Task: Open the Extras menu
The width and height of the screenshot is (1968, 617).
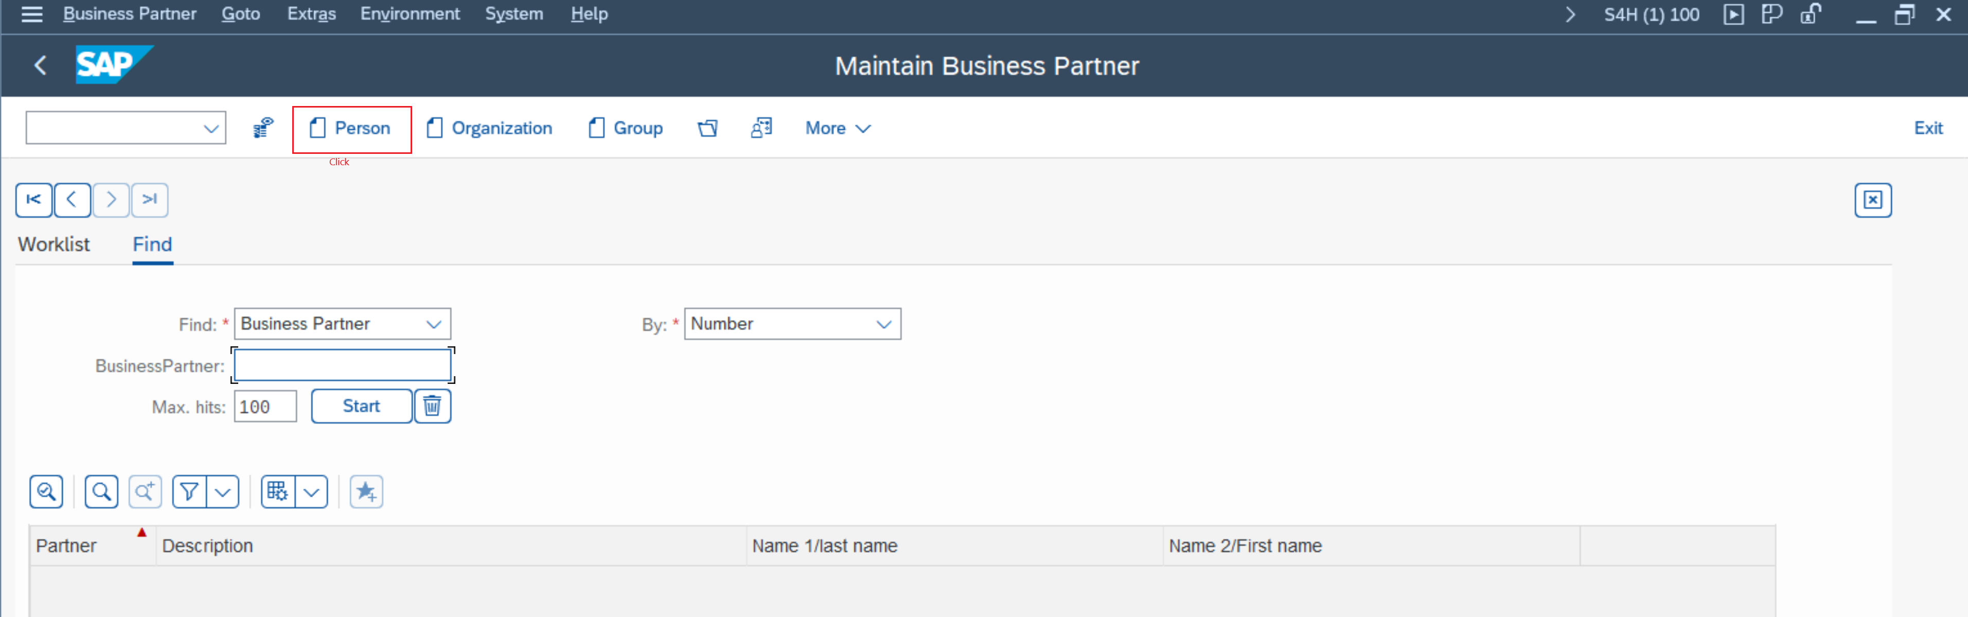Action: point(311,14)
